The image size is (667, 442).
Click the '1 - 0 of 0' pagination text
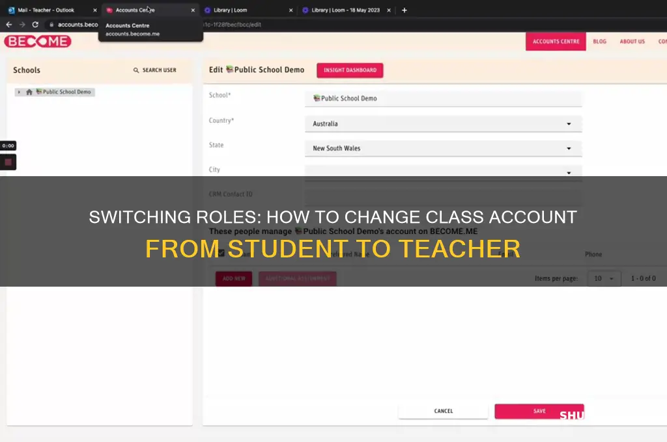pos(643,279)
